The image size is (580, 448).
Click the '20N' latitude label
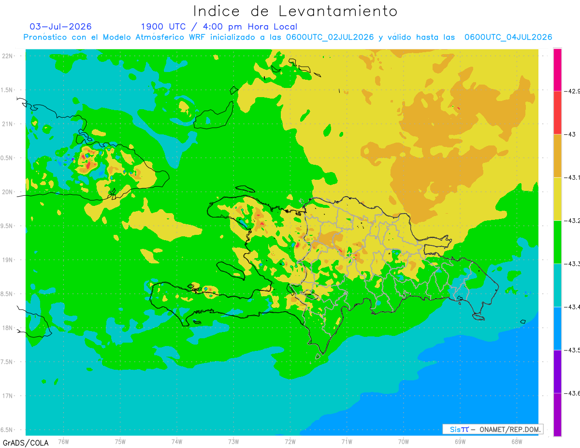pyautogui.click(x=8, y=192)
